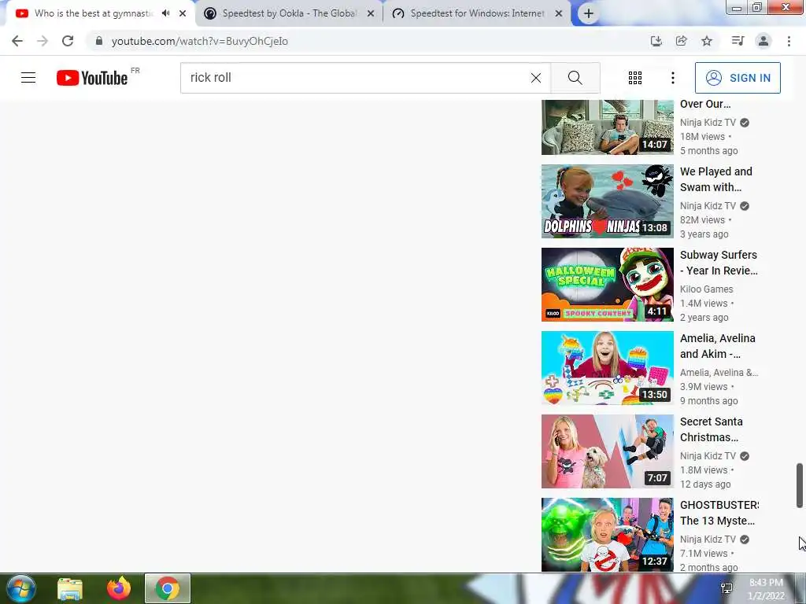Image resolution: width=806 pixels, height=604 pixels.
Task: Launch Firefox from the taskbar
Action: [x=119, y=588]
